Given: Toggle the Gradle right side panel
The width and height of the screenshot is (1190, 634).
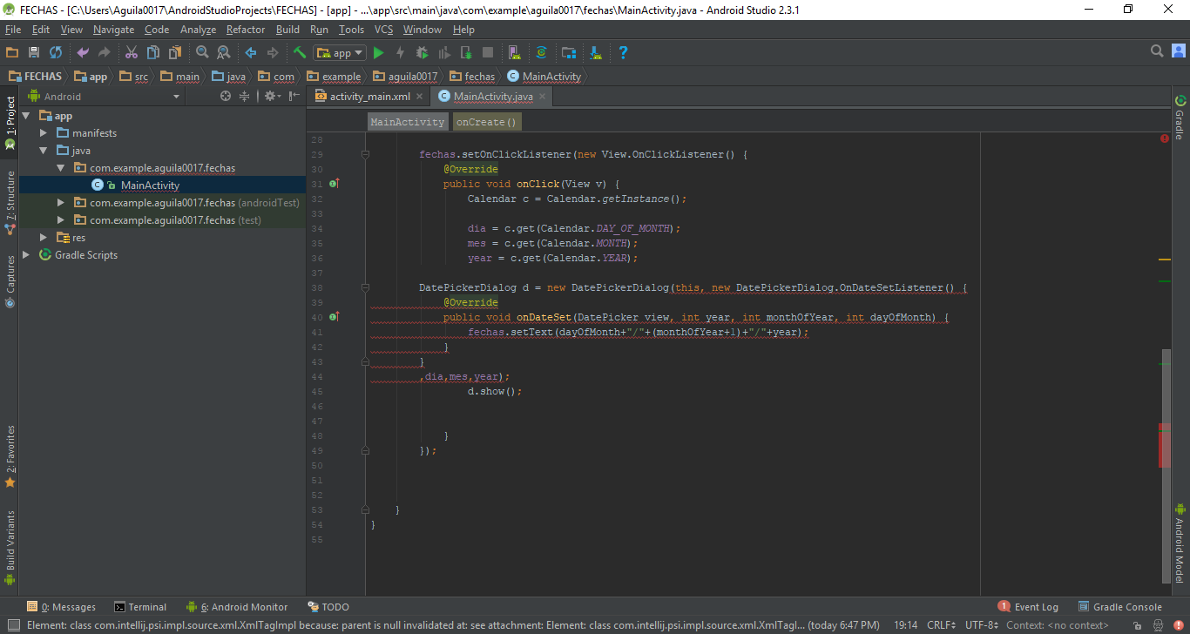Looking at the screenshot, I should coord(1180,118).
